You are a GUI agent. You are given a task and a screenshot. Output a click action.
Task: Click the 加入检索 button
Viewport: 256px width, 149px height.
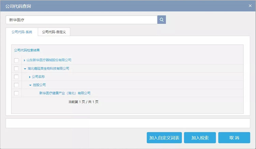200,138
